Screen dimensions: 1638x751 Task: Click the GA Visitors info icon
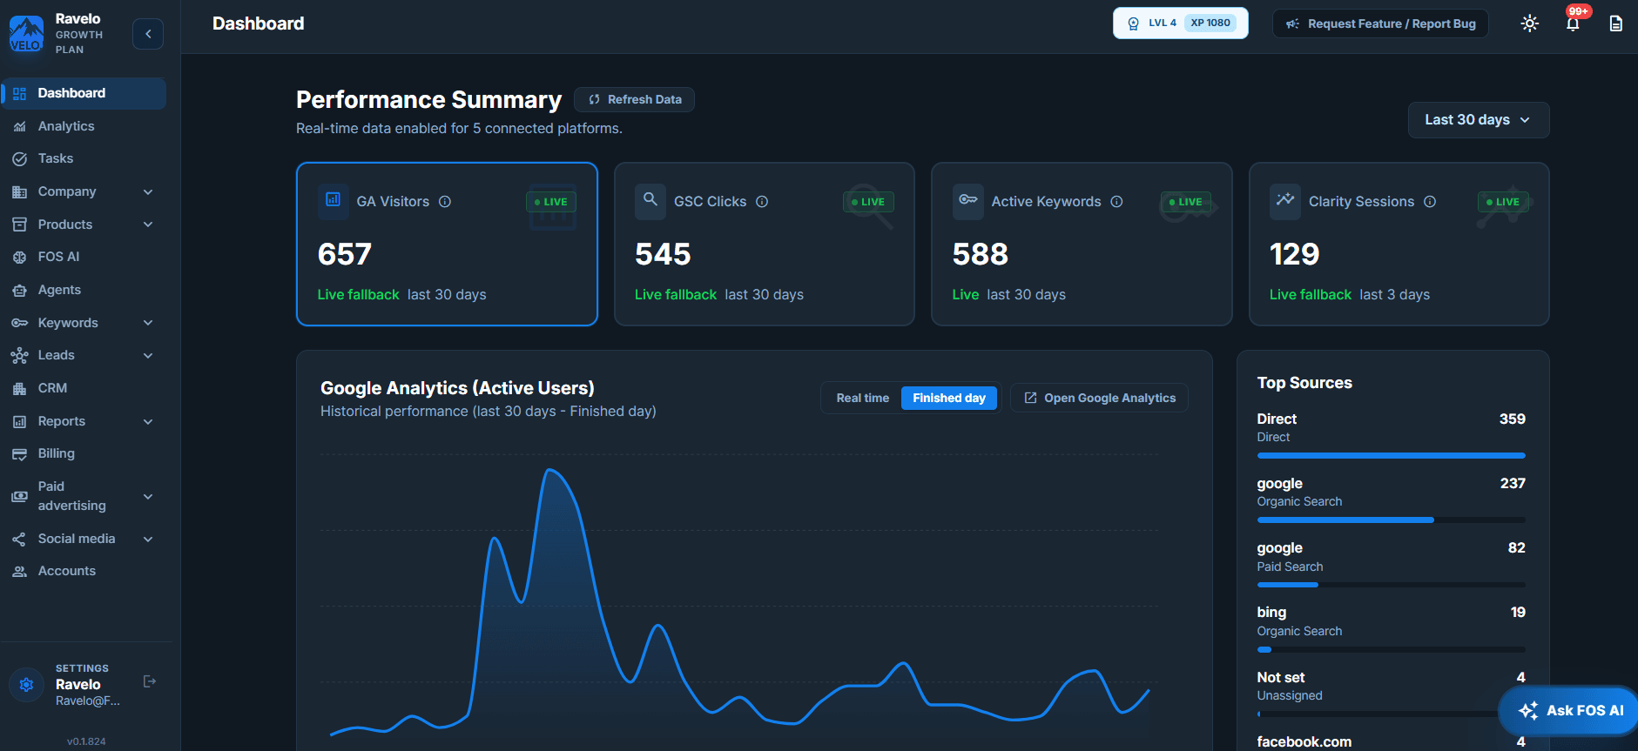coord(445,202)
